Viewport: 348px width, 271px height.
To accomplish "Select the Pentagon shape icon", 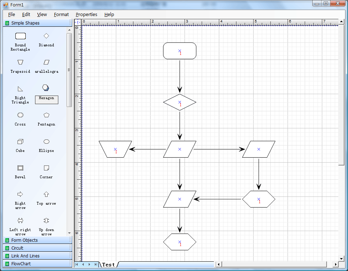I will coord(46,115).
